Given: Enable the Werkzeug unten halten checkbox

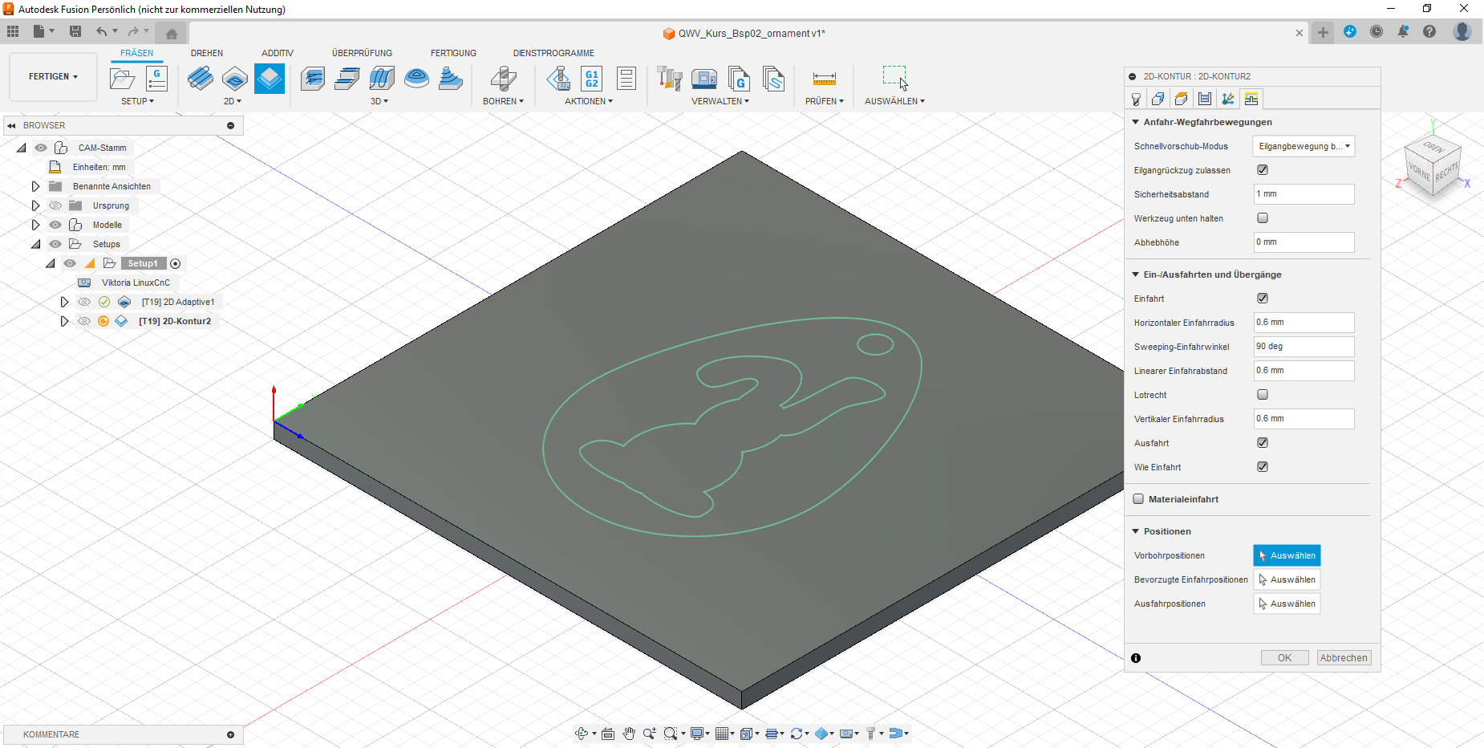Looking at the screenshot, I should pos(1263,218).
